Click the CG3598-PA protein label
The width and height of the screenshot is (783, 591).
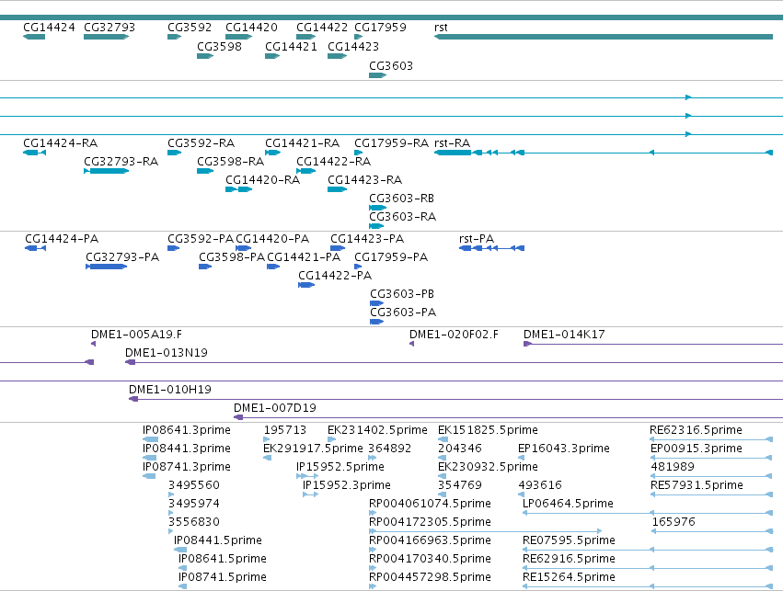[232, 257]
